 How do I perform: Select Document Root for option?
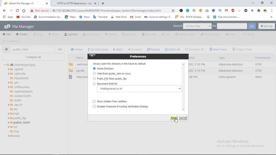94,84
